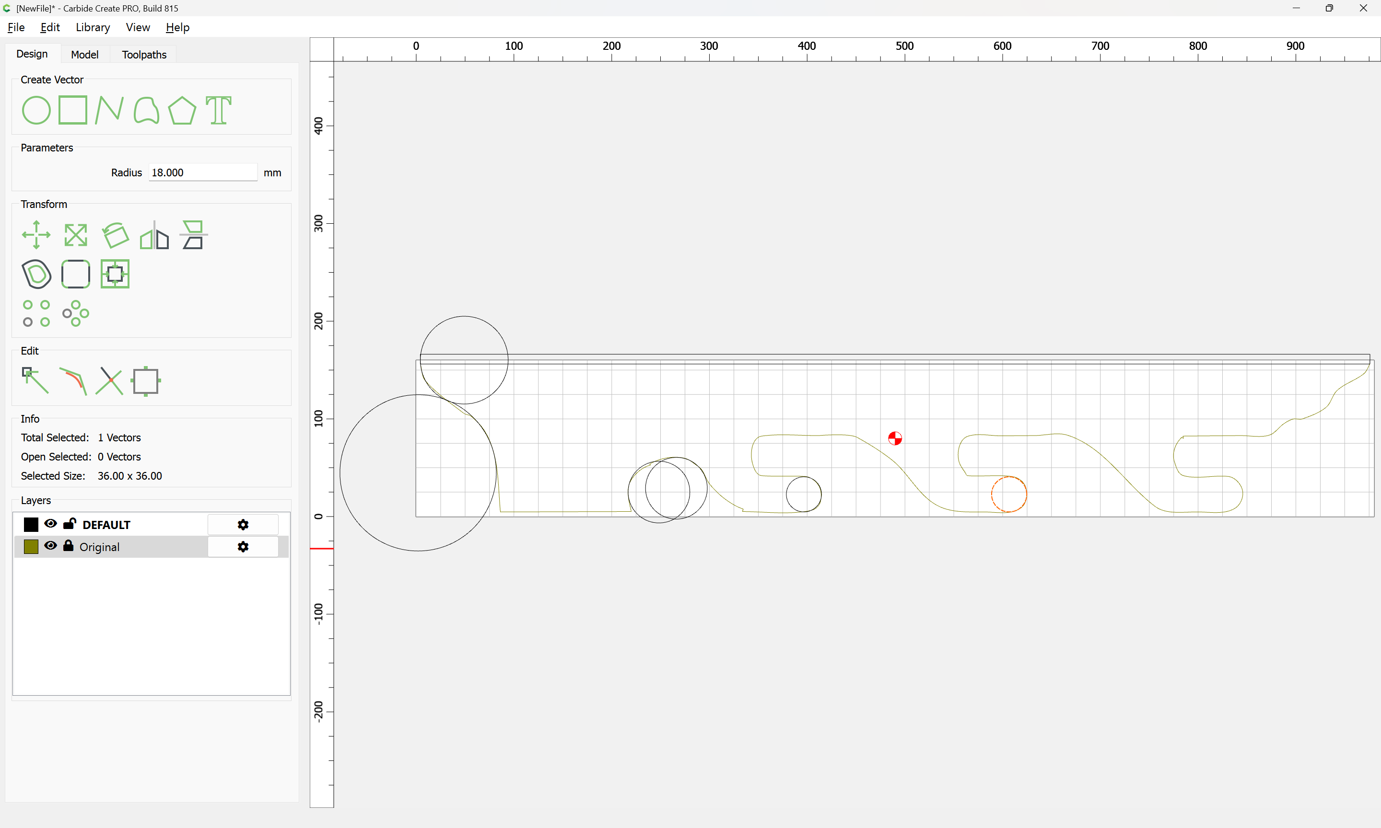
Task: Select the Create Curve tool
Action: click(x=146, y=110)
